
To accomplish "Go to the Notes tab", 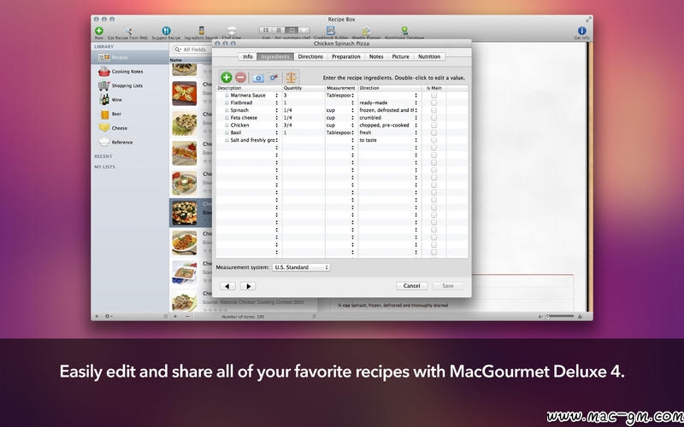I will tap(376, 56).
